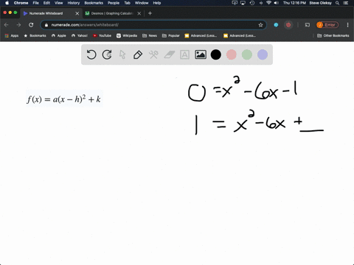The width and height of the screenshot is (354, 265).
Task: Open Spotlight search magnifier
Action: click(338, 3)
